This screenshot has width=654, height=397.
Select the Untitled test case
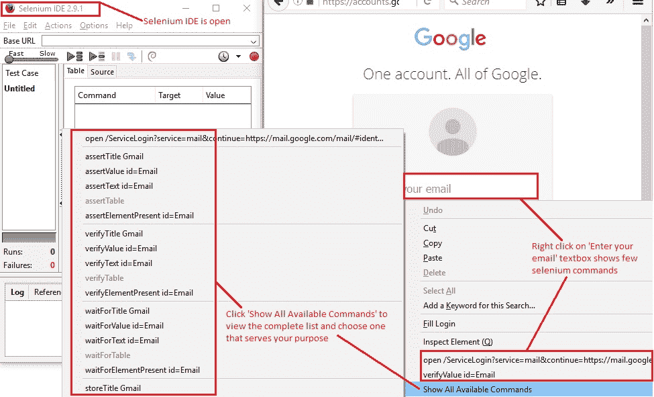click(x=19, y=89)
